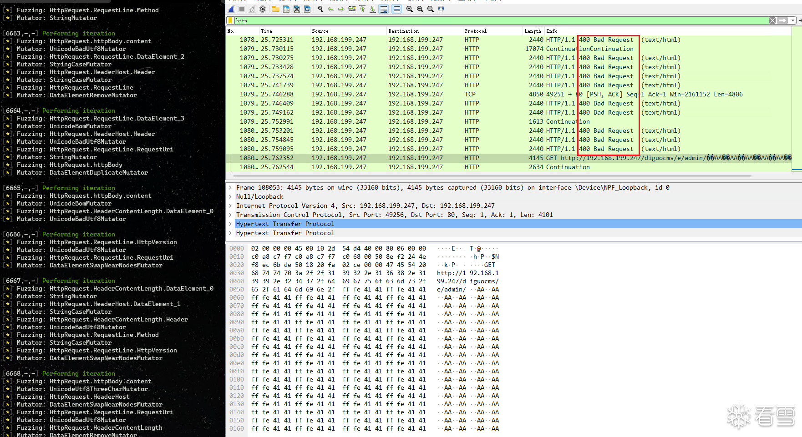The width and height of the screenshot is (802, 437).
Task: Sort by the Time column header
Action: (x=284, y=31)
